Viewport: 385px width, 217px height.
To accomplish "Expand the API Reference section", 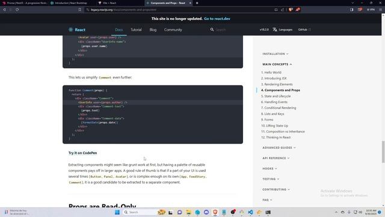I will tap(276, 158).
